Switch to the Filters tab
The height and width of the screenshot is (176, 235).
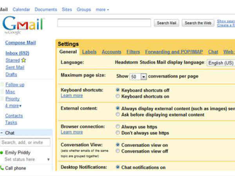(133, 52)
